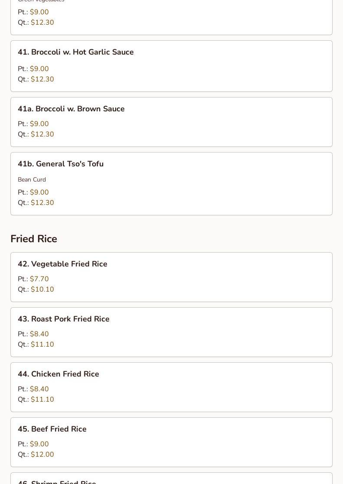Click $12.30 quart price of General Tso's Tofu
Image resolution: width=343 pixels, height=484 pixels.
coord(42,203)
